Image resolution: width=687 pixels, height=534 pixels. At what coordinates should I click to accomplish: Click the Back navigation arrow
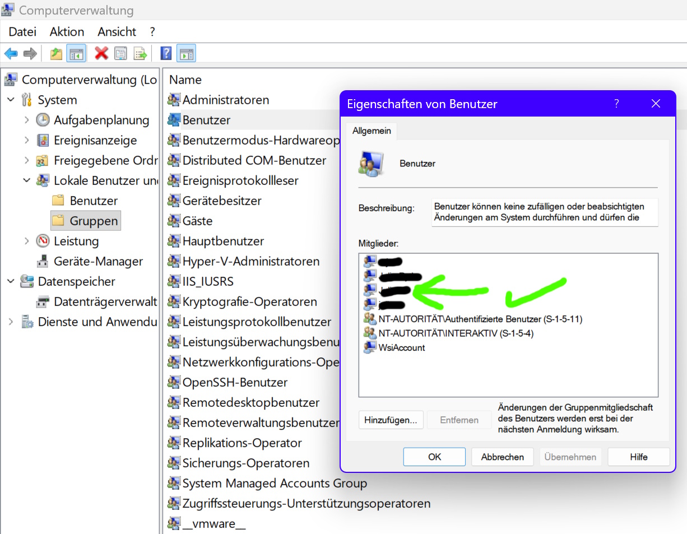pos(11,53)
